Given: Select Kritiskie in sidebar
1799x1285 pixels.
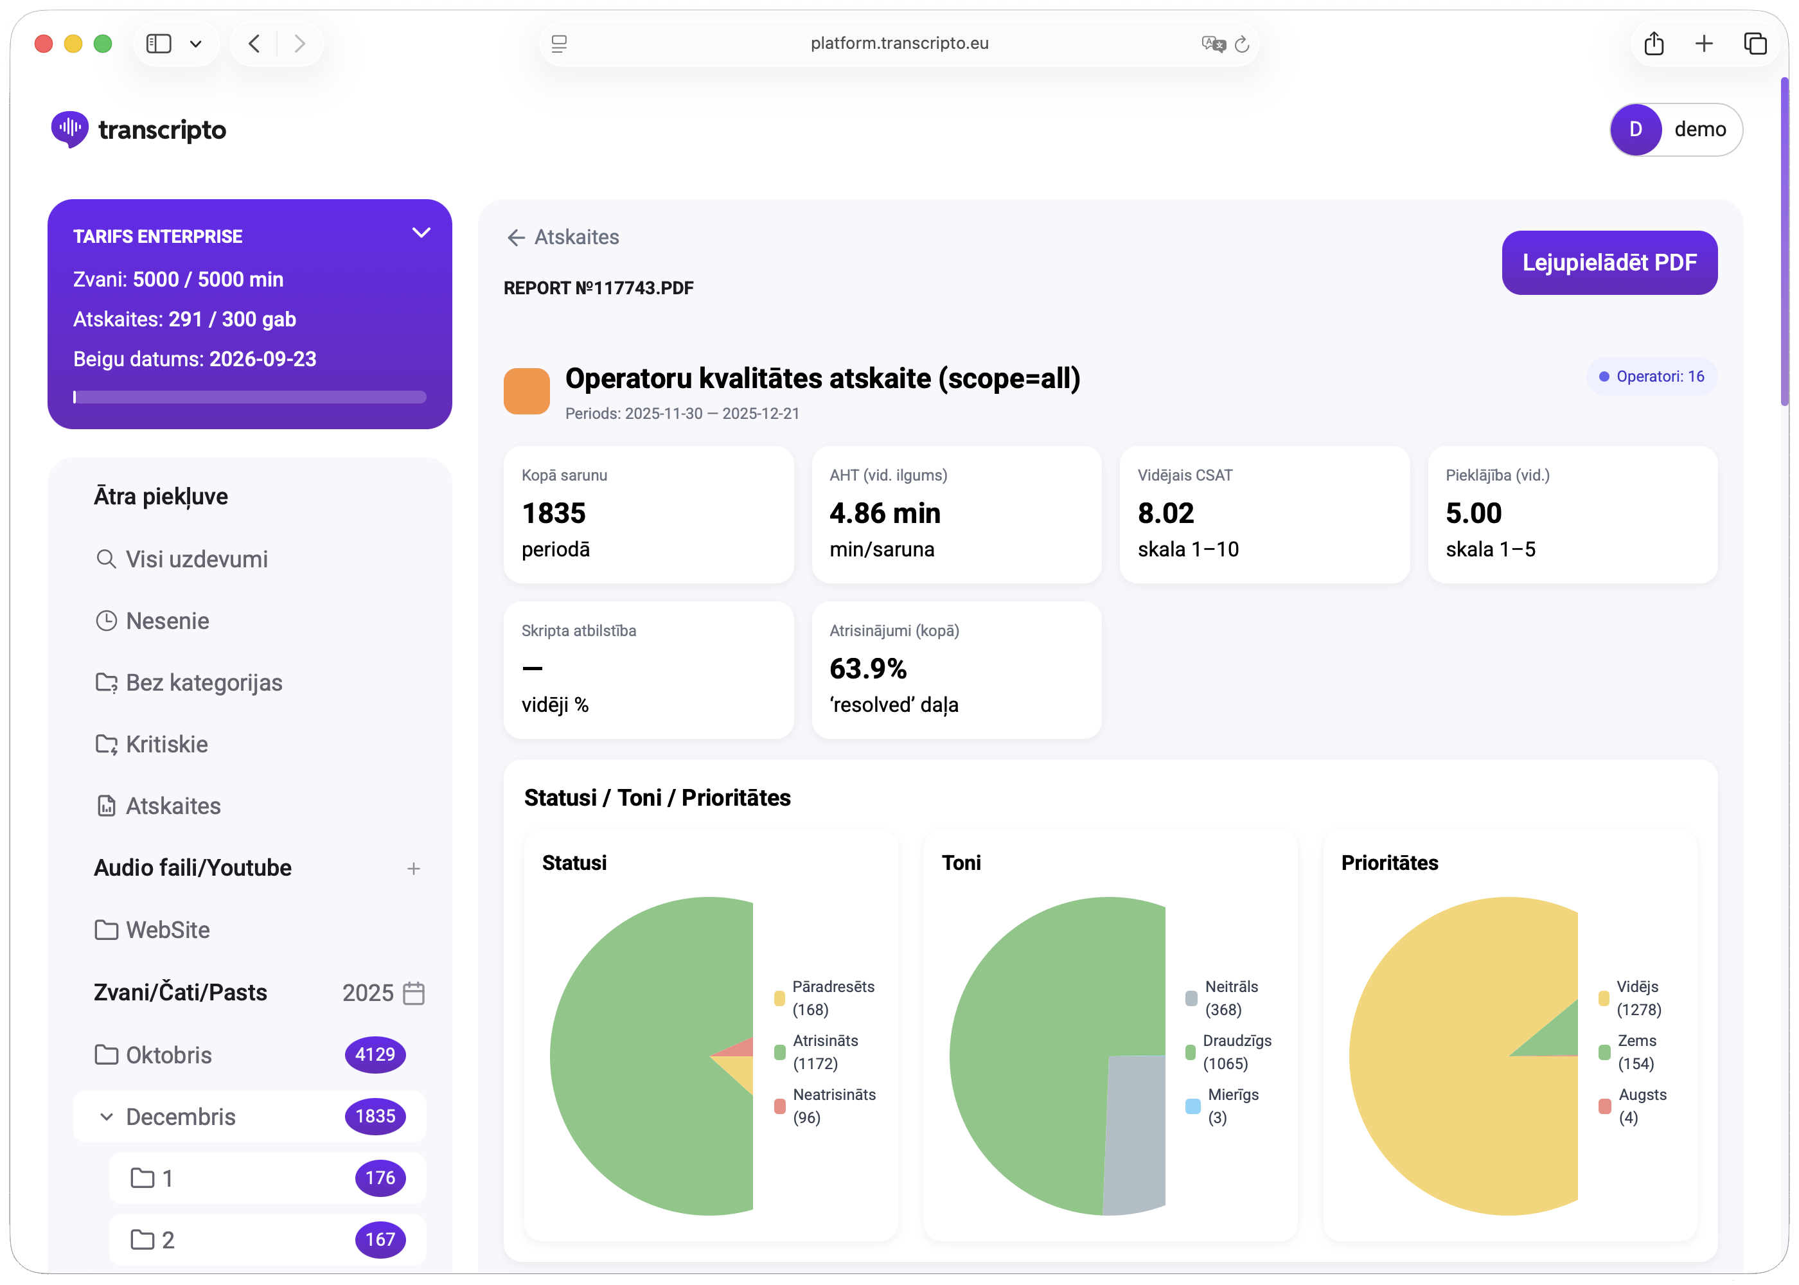Looking at the screenshot, I should coord(166,744).
